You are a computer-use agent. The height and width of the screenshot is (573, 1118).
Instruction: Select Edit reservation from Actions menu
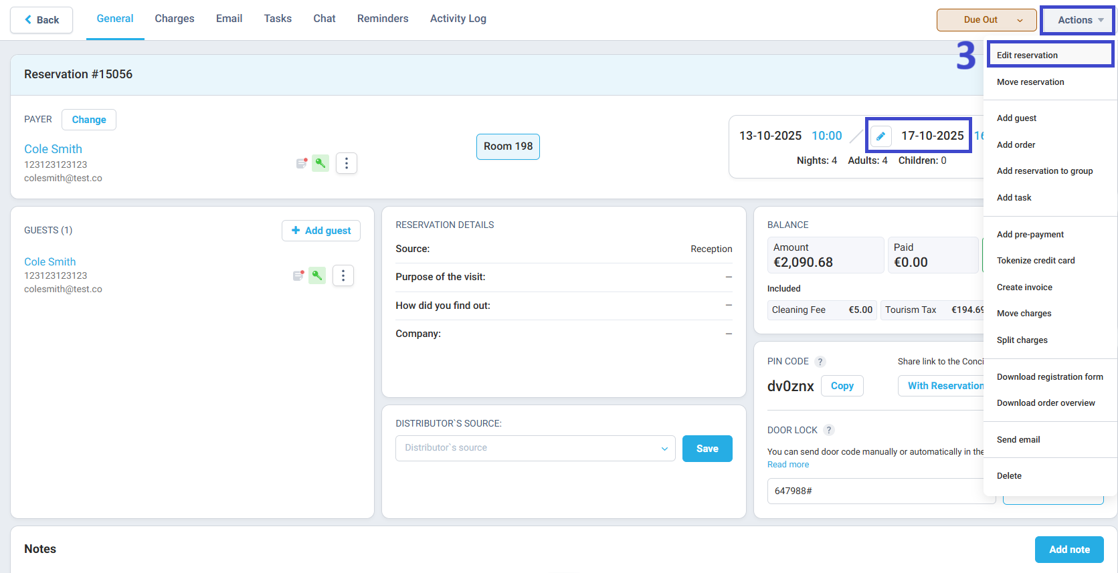click(1027, 55)
